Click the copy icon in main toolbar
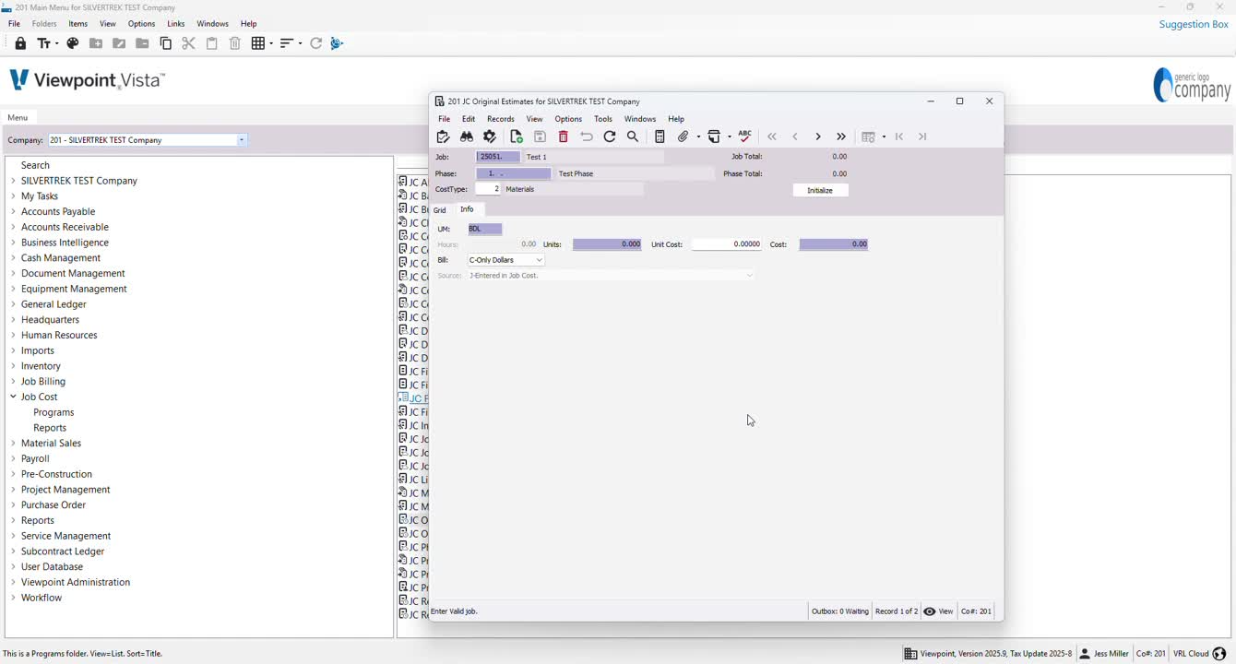1236x664 pixels. coord(166,43)
